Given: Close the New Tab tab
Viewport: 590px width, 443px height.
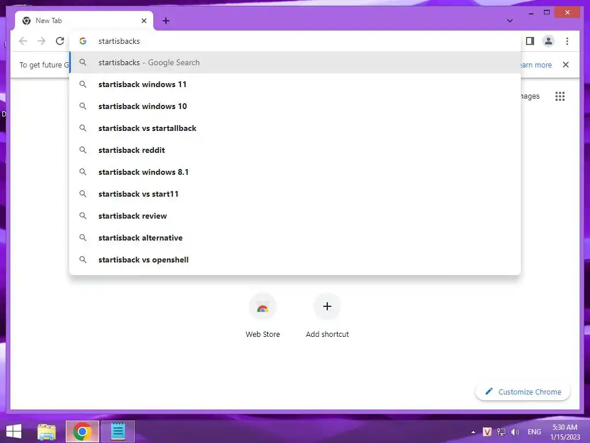Looking at the screenshot, I should coord(143,21).
